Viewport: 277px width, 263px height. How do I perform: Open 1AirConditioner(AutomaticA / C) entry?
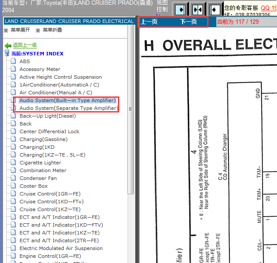click(x=59, y=85)
